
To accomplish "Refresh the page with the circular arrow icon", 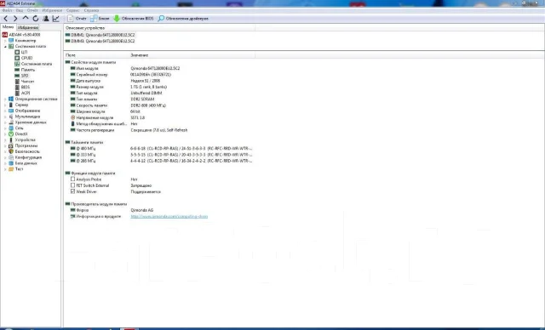I will 36,19.
